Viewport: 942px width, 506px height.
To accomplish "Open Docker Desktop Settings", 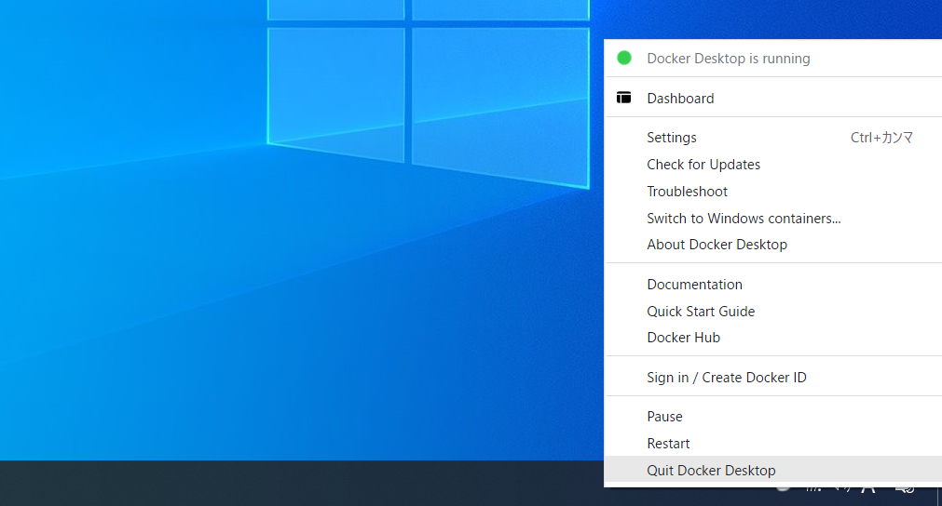I will point(773,138).
